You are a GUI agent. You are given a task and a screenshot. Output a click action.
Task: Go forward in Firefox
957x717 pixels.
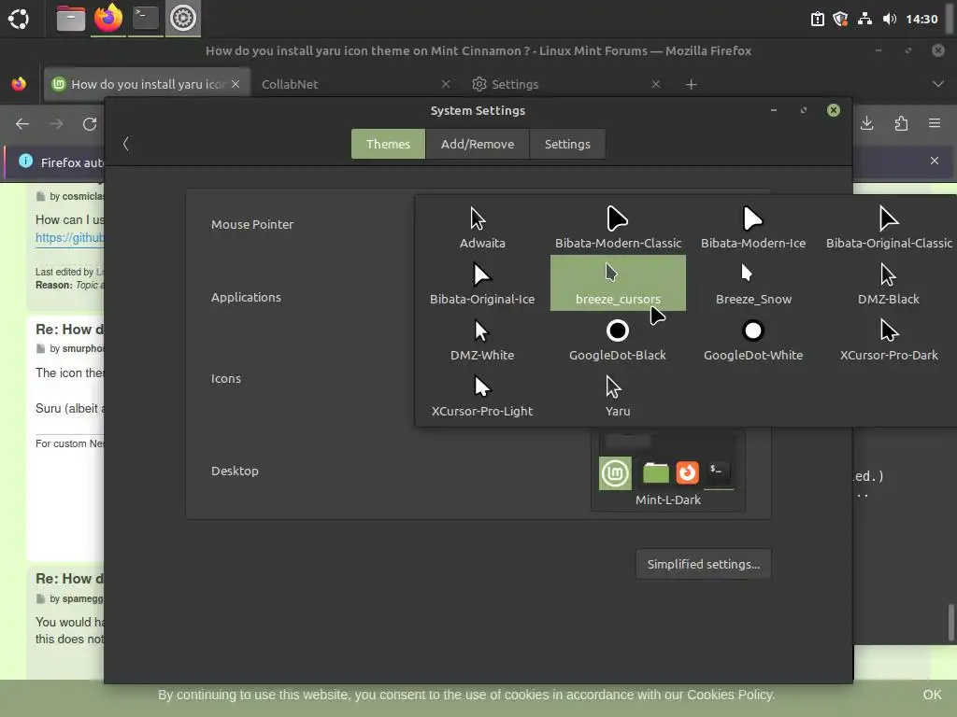pyautogui.click(x=56, y=124)
